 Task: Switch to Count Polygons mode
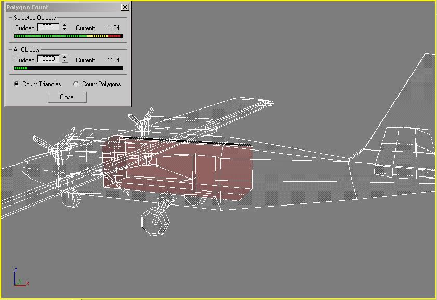coord(76,84)
